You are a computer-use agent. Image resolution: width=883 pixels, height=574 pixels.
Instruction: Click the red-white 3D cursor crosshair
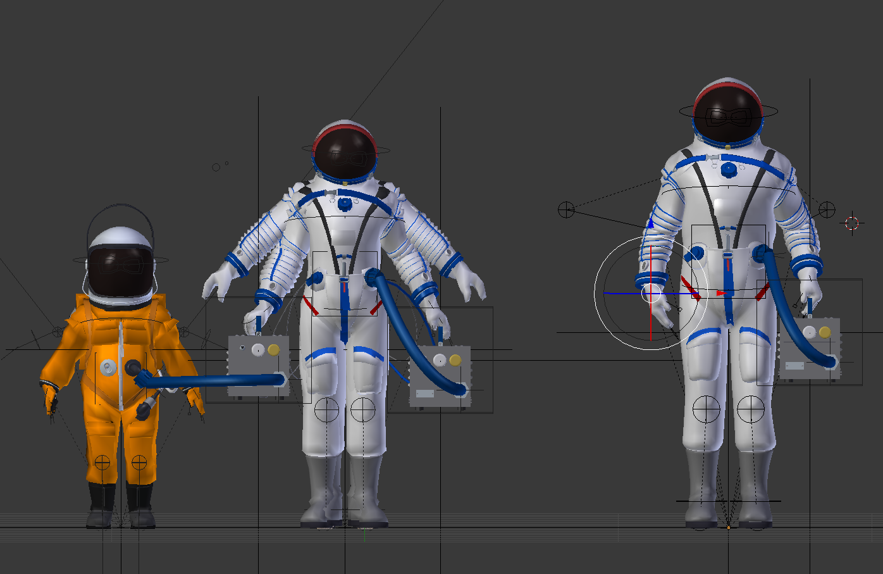coord(852,223)
